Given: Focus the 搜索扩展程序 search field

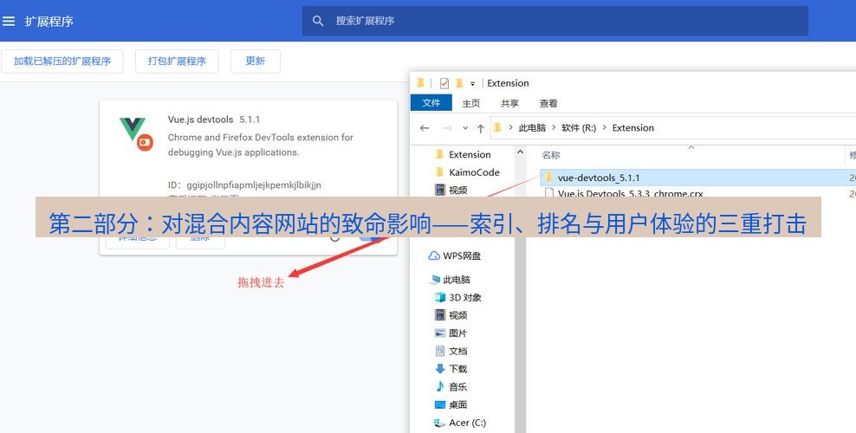Looking at the screenshot, I should pos(554,21).
